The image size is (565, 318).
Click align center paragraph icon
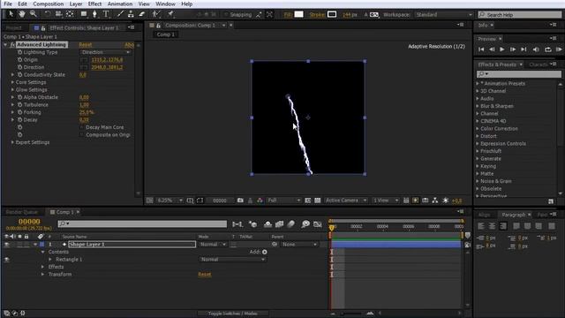click(493, 226)
